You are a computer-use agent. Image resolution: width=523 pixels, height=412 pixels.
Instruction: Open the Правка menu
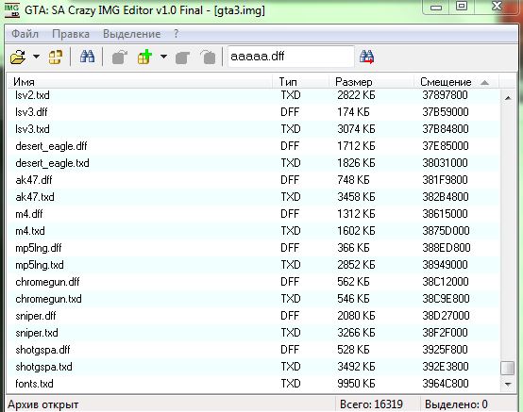point(71,34)
